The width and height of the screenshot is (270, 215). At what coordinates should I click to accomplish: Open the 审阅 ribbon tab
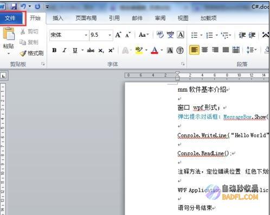click(160, 18)
